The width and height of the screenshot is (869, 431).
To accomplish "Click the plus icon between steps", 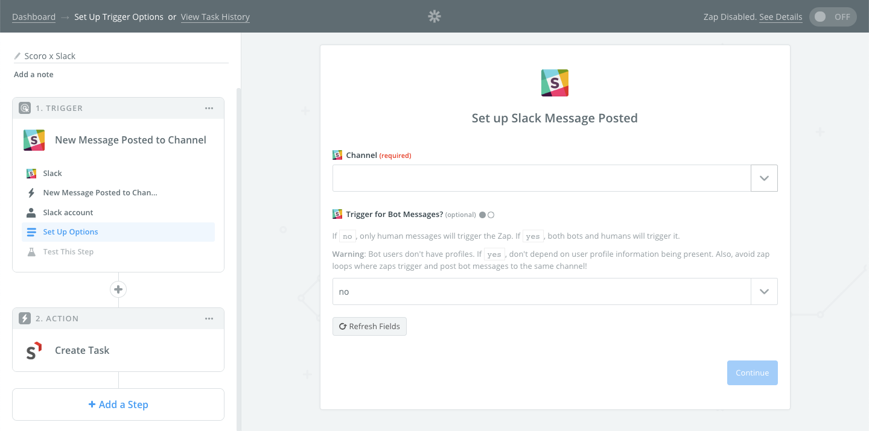I will 118,289.
